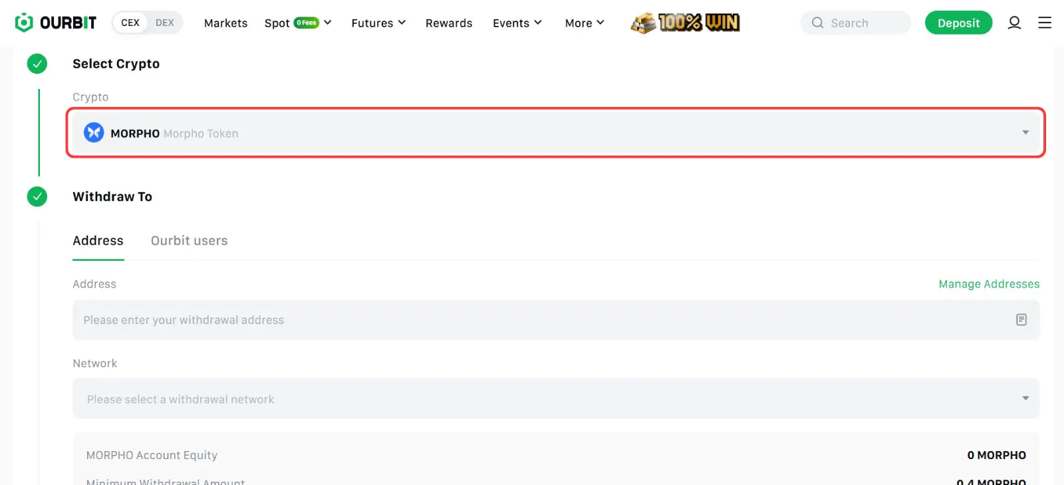Select CEX in the exchange toggle
This screenshot has width=1064, height=485.
point(130,23)
